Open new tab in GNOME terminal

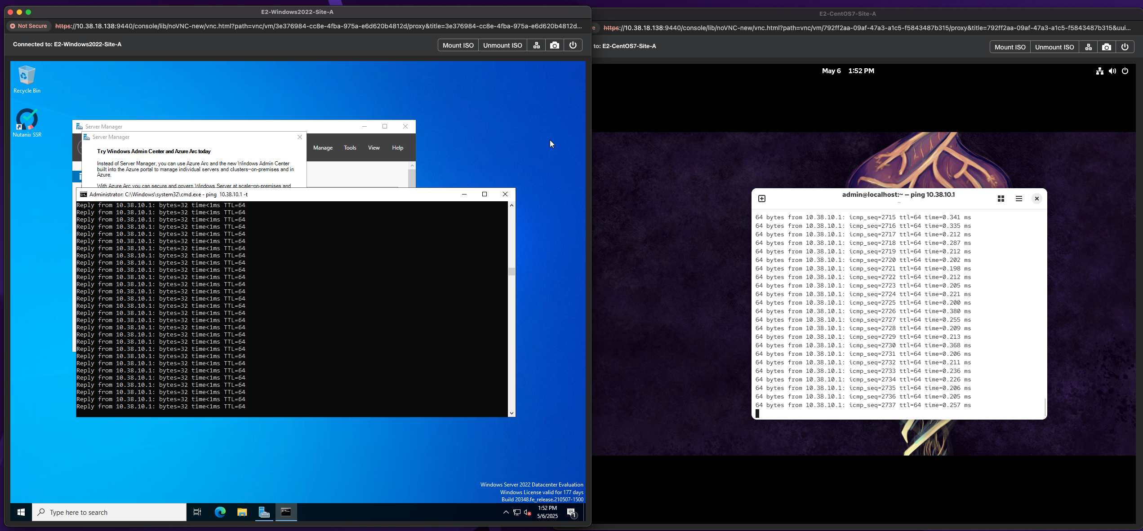coord(762,199)
